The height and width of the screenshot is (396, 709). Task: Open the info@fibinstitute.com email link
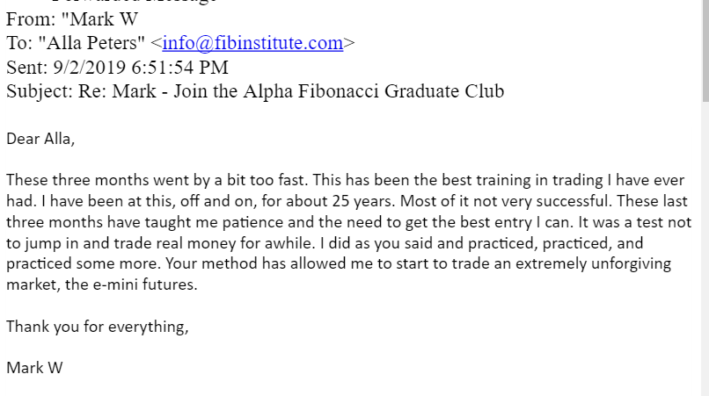click(x=252, y=43)
